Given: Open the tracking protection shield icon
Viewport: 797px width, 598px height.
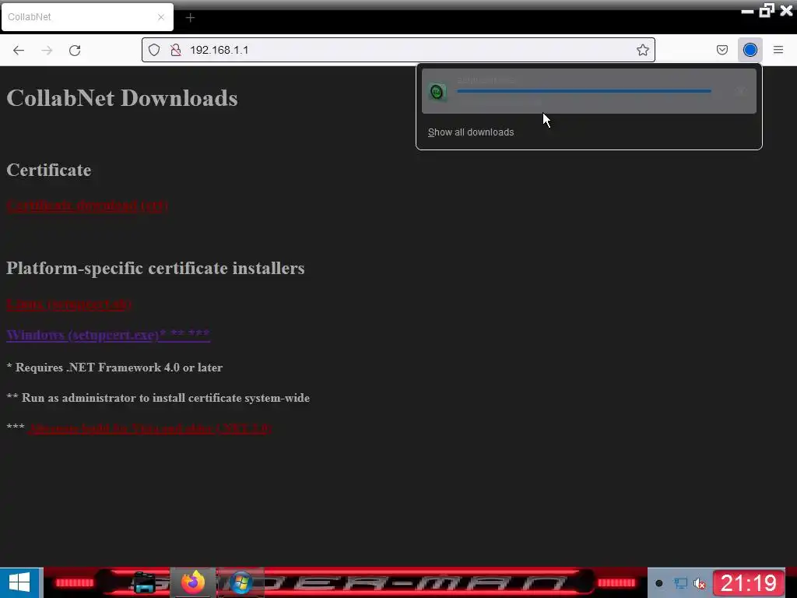Looking at the screenshot, I should (x=154, y=50).
